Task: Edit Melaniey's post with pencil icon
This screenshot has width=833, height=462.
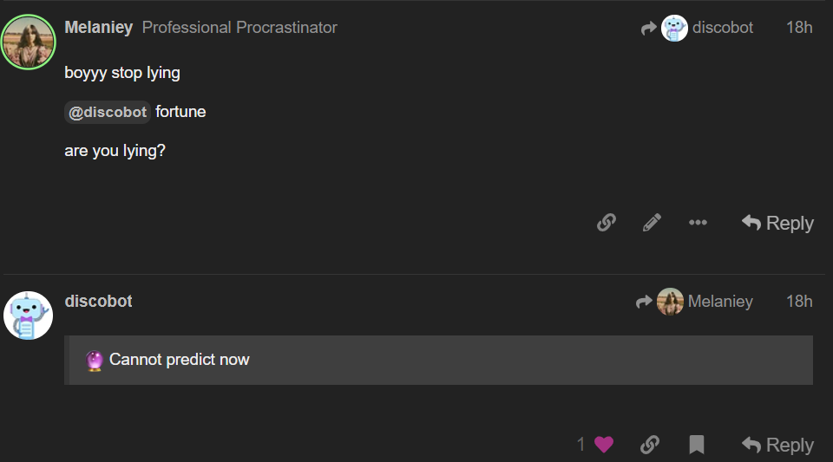Action: (652, 223)
